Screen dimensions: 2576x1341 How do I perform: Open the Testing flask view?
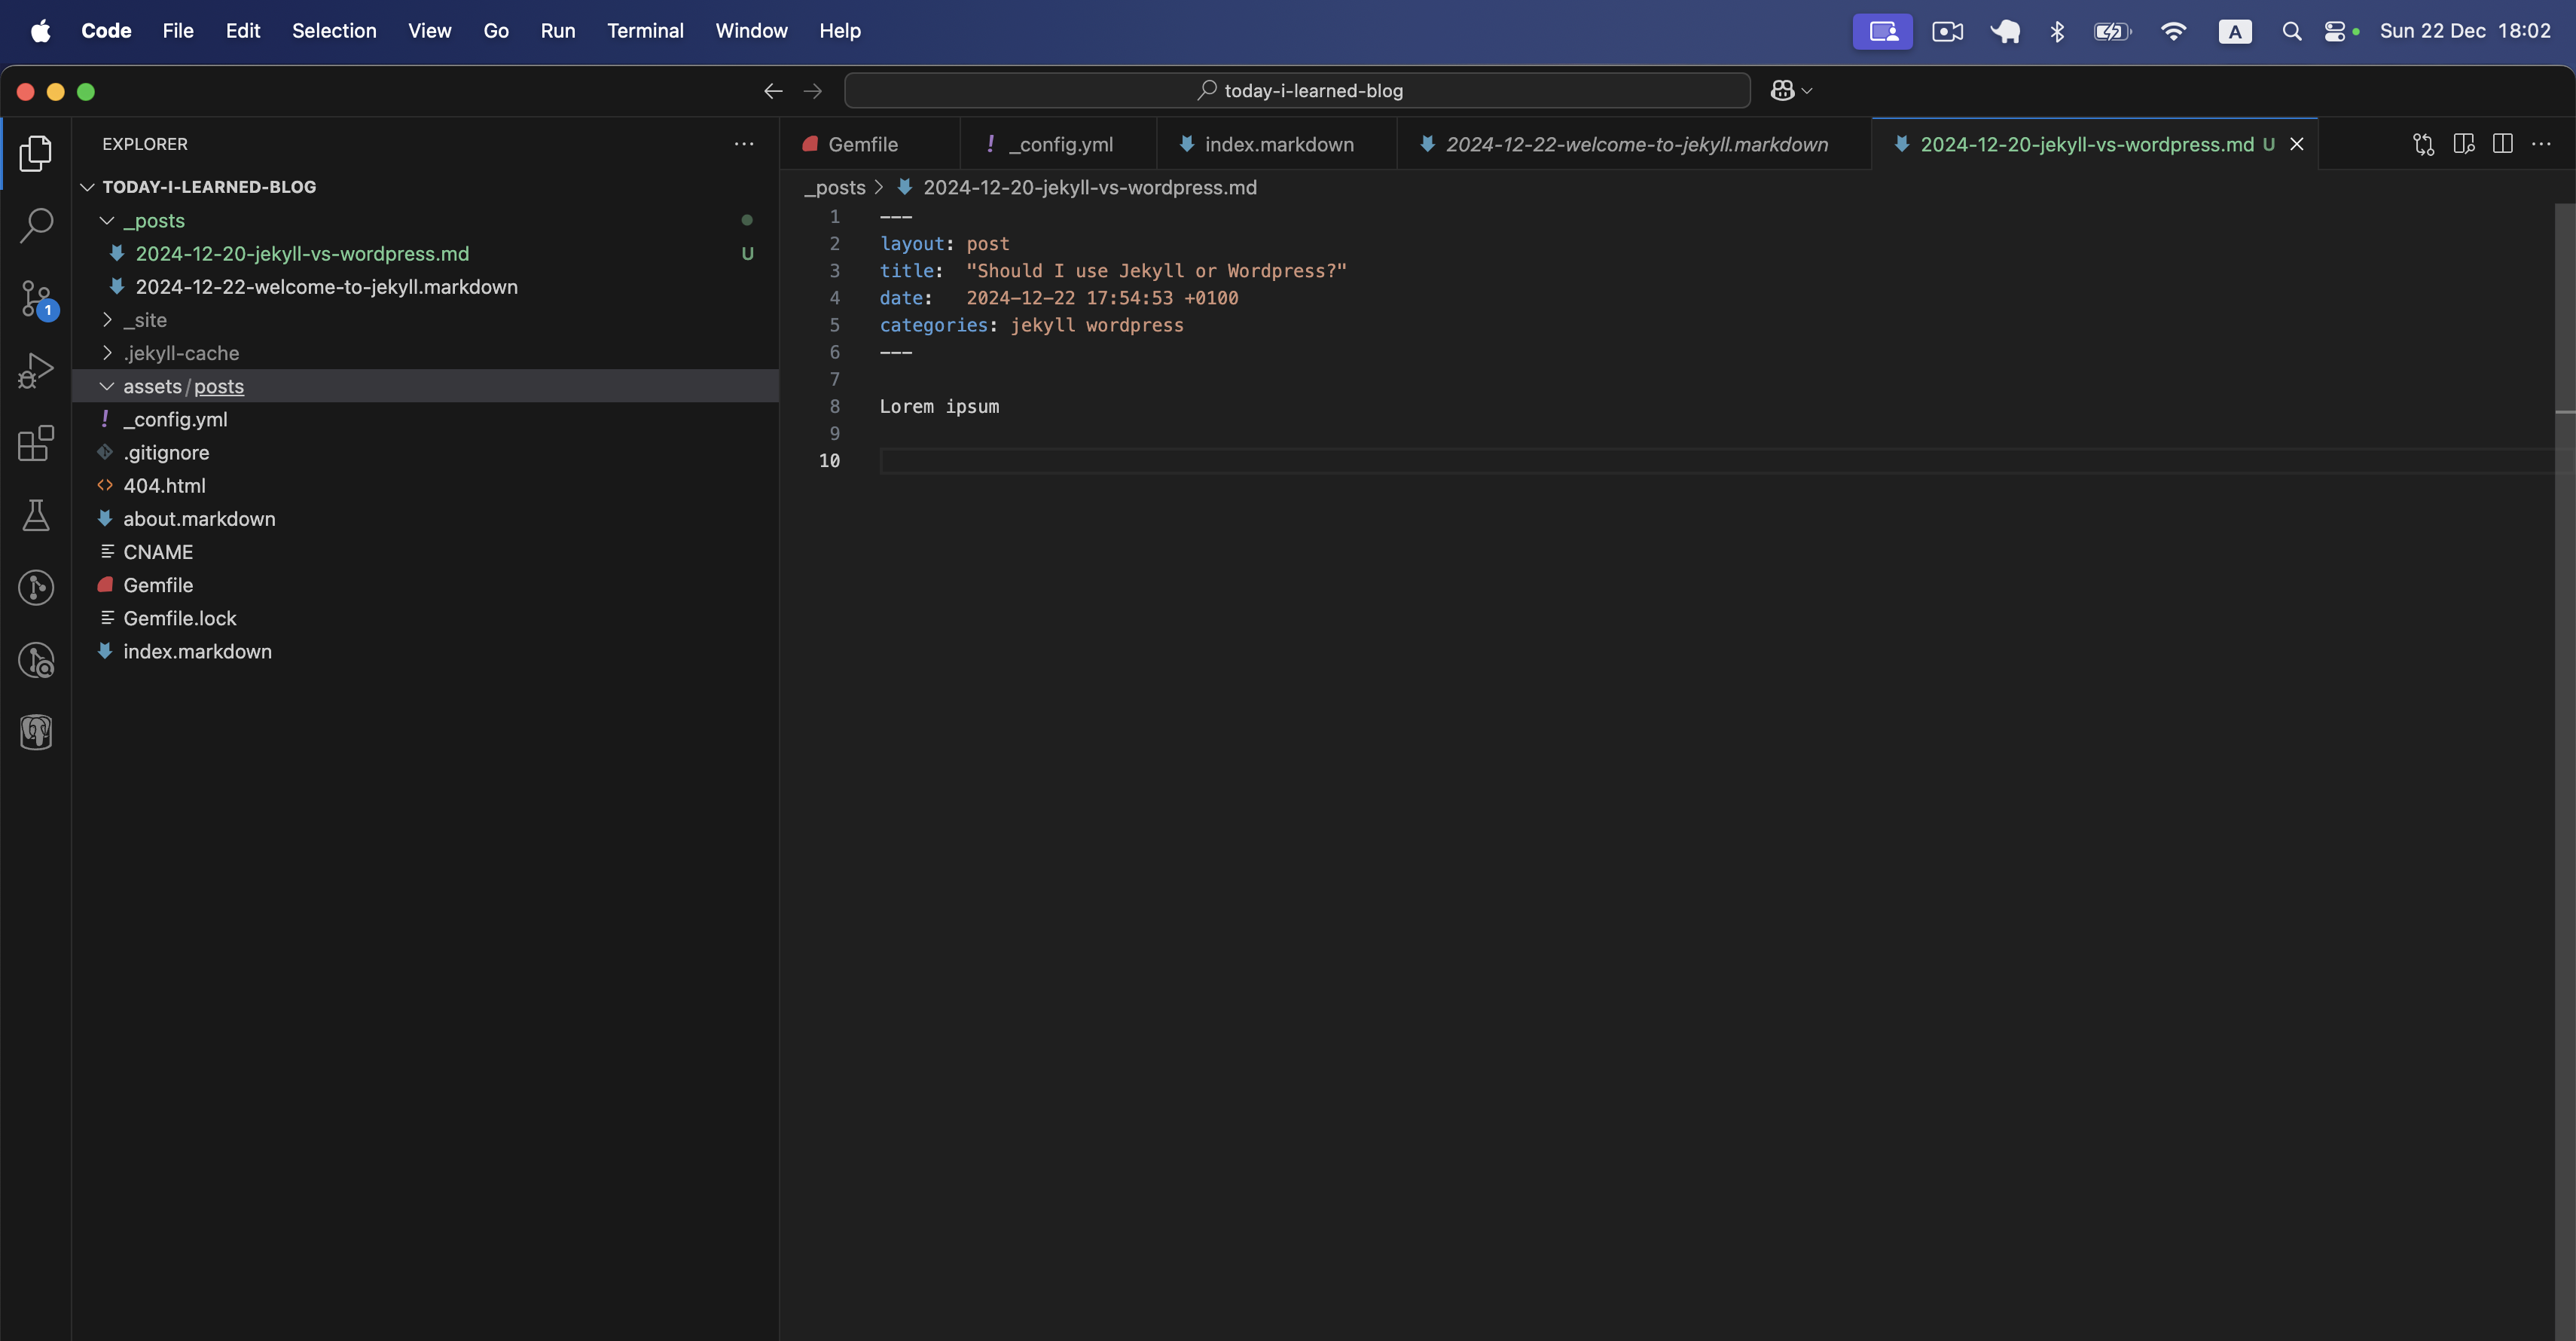pyautogui.click(x=36, y=516)
